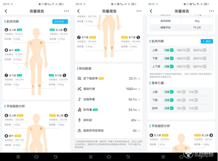
Task: Tap the 45岁 体年龄 value
Action: point(134,120)
